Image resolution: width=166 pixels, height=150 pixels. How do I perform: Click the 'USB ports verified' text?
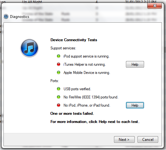(77, 89)
